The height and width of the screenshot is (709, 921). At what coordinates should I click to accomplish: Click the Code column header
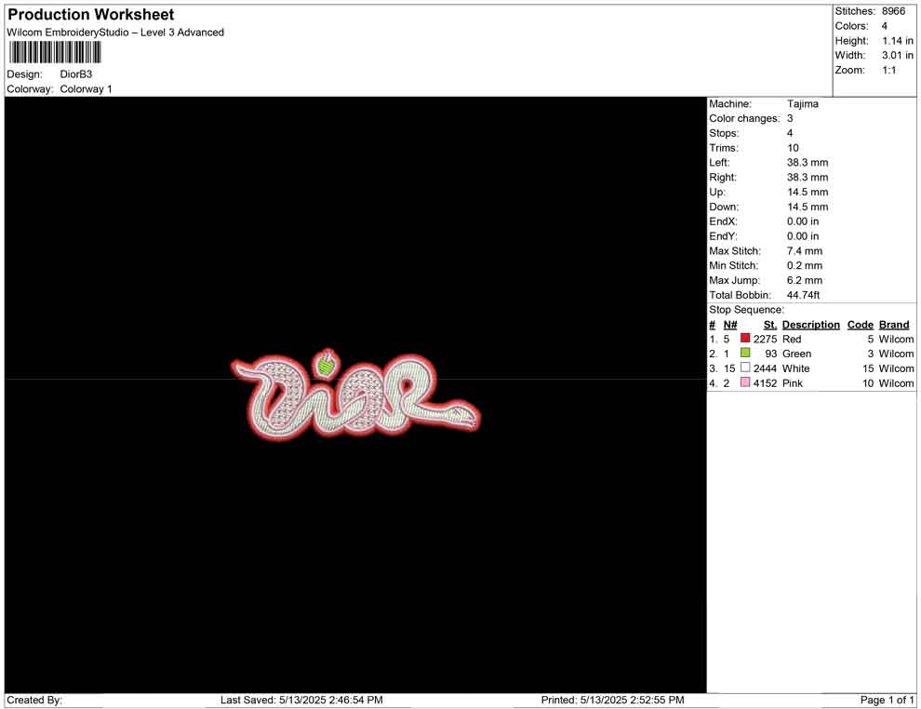pyautogui.click(x=861, y=324)
